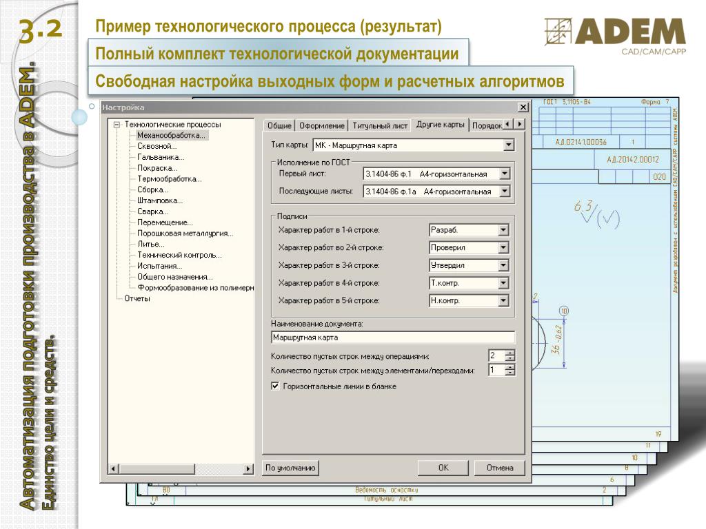Select Сварка tree item
Screen dimensions: 706x529
click(x=153, y=211)
